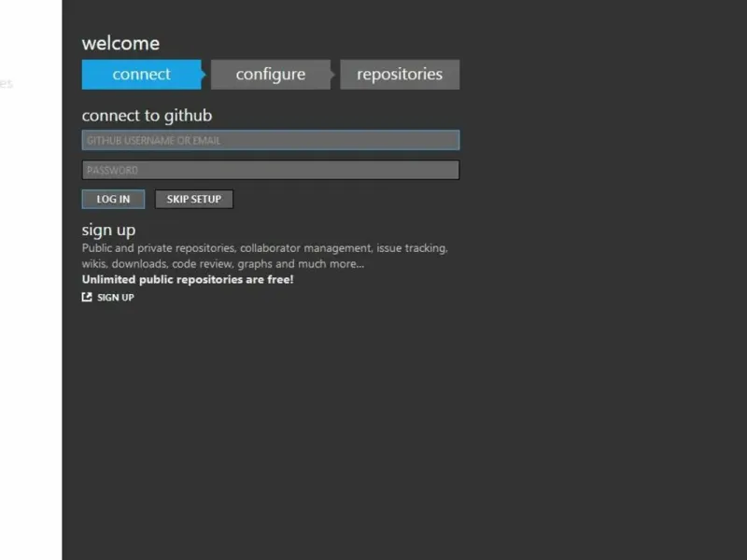
Task: Switch to the configure step tab
Action: click(x=271, y=75)
